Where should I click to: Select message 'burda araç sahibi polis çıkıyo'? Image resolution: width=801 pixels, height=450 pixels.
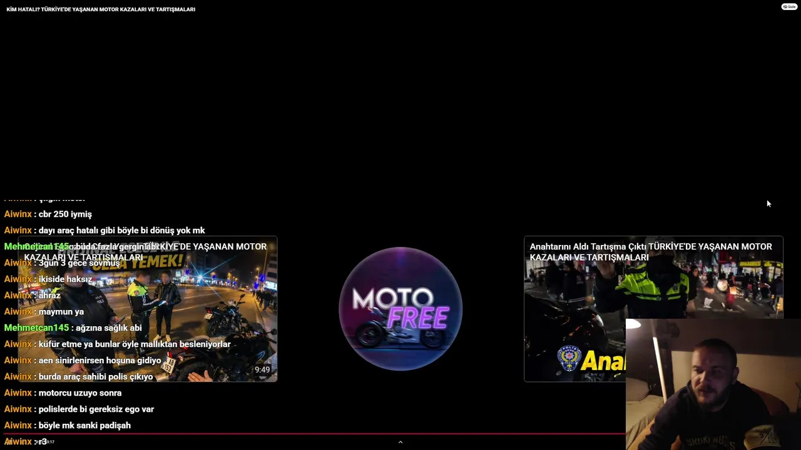click(96, 377)
